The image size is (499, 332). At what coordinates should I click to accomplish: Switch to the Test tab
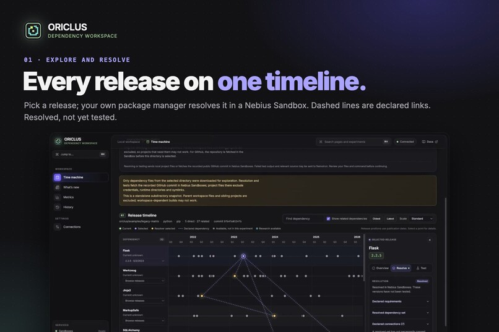pos(422,268)
